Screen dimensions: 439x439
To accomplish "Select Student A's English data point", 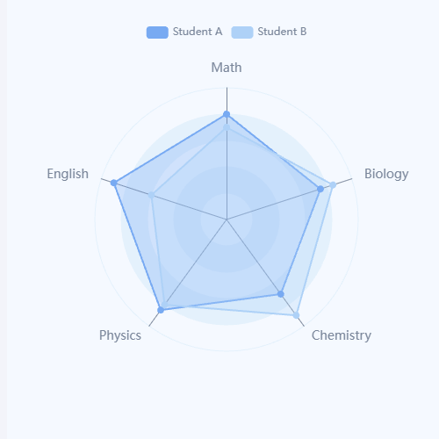I will tap(114, 183).
